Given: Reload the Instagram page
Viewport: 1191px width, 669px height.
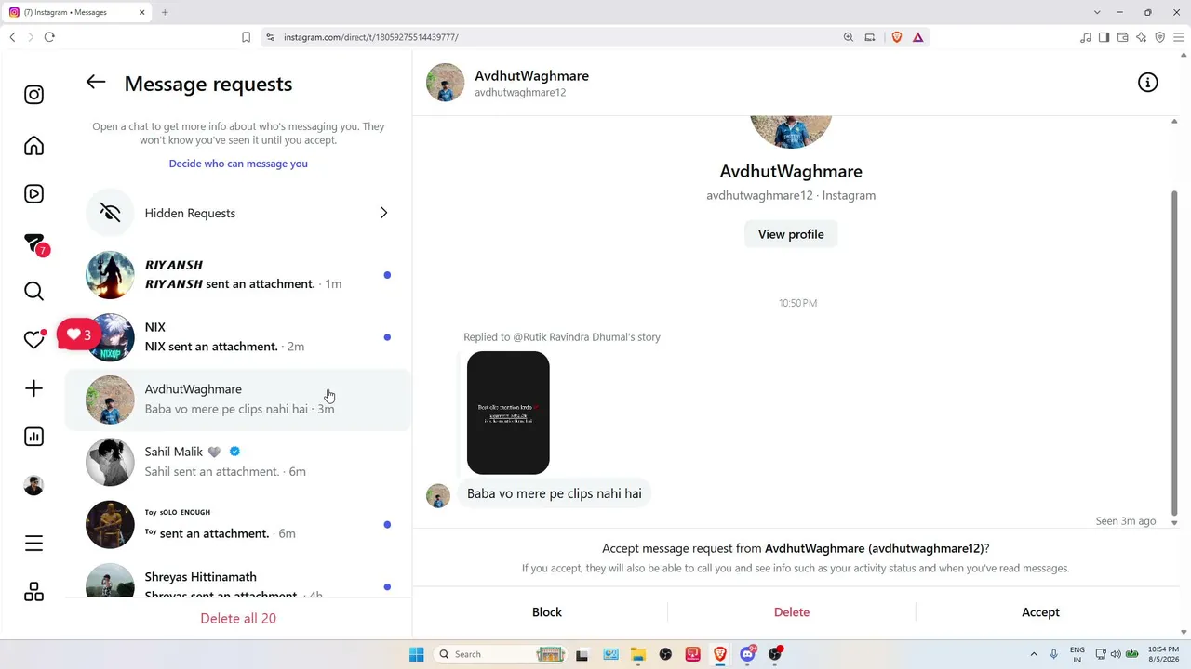Looking at the screenshot, I should click(49, 37).
